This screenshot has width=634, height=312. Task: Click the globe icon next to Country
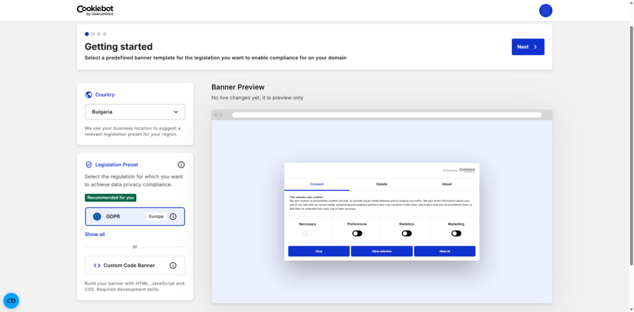[89, 95]
